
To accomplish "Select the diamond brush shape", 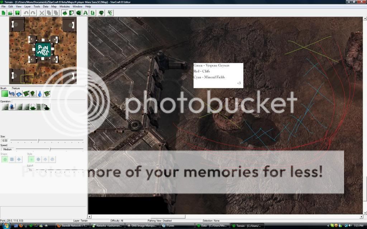I will pyautogui.click(x=19, y=159).
